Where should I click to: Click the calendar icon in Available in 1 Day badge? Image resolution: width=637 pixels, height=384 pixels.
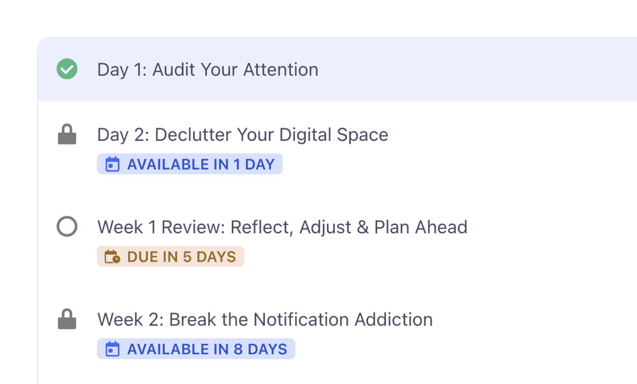pyautogui.click(x=112, y=165)
